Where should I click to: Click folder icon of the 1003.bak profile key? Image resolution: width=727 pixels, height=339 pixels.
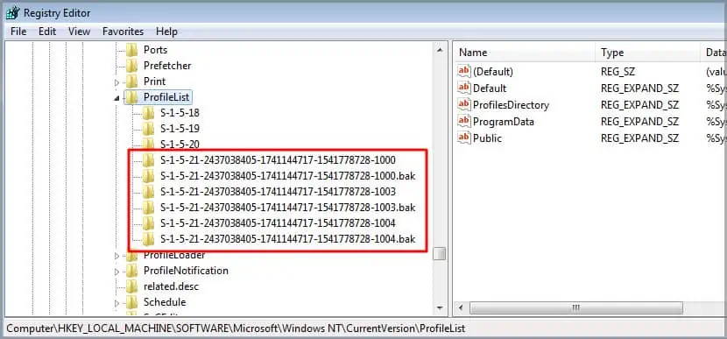tap(148, 208)
